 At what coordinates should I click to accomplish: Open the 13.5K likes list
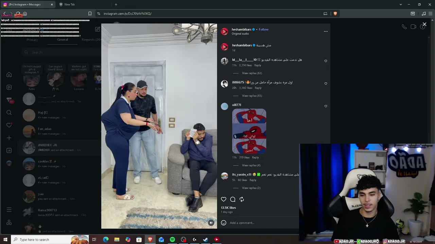(228, 208)
